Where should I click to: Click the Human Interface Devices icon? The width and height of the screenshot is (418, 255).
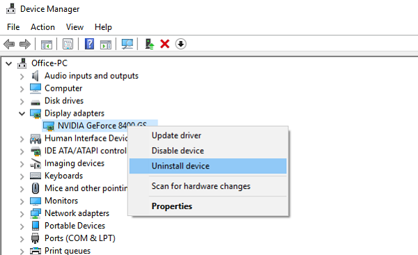[x=36, y=139]
